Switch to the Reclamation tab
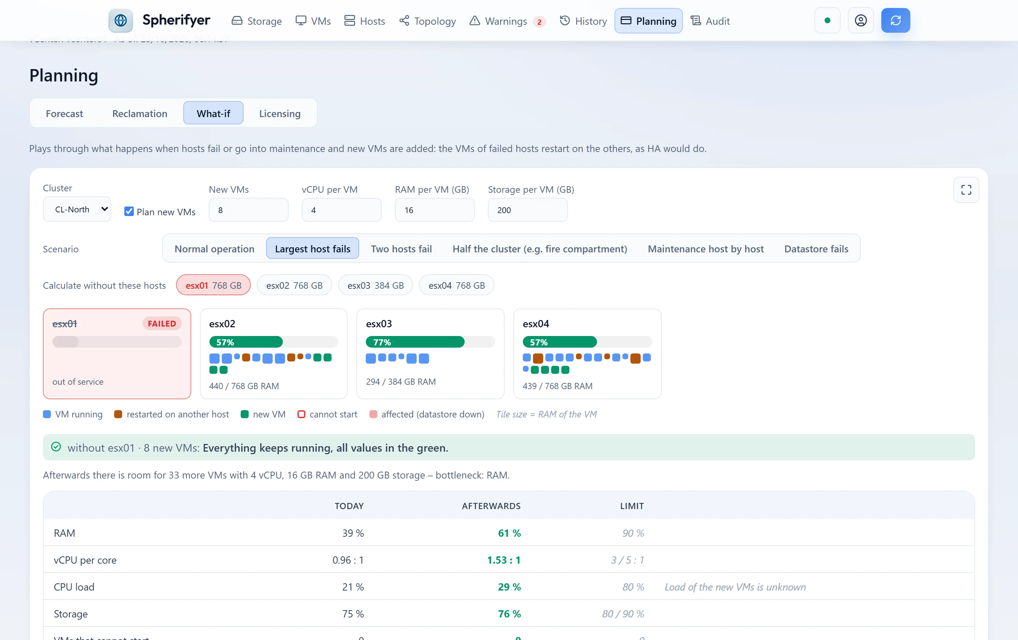This screenshot has height=640, width=1018. tap(140, 113)
